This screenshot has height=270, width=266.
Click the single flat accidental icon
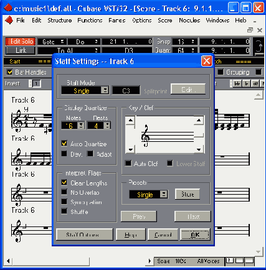(247, 83)
